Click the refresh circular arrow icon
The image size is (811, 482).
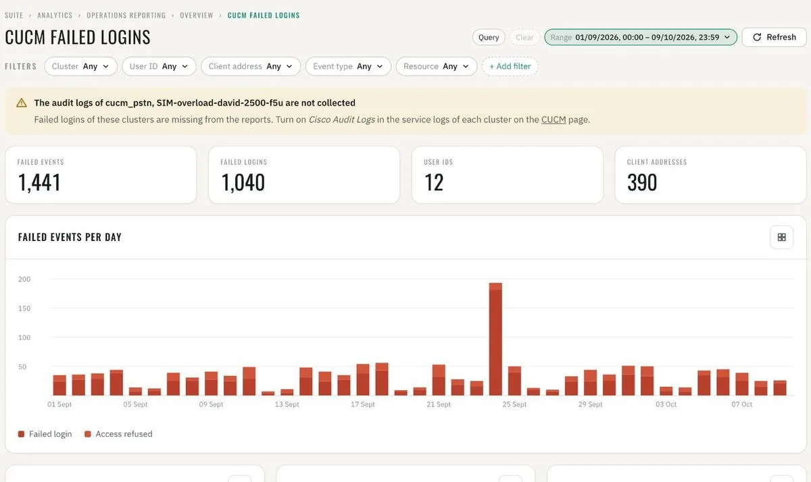[757, 37]
